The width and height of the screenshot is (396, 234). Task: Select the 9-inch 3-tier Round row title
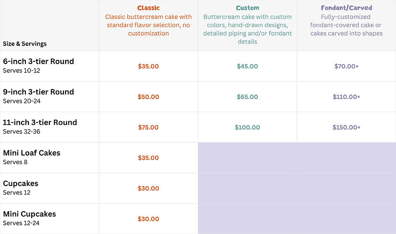point(38,92)
